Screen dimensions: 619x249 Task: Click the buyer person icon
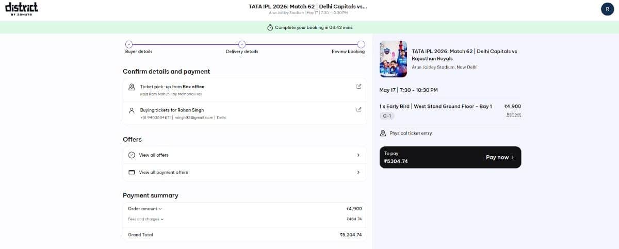[132, 110]
